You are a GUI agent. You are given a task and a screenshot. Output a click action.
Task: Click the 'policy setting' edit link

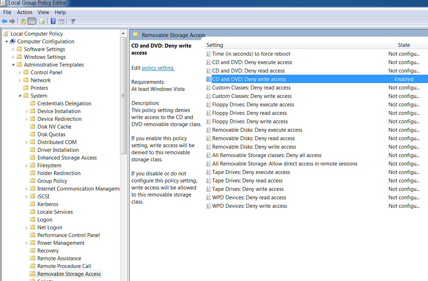click(x=158, y=68)
